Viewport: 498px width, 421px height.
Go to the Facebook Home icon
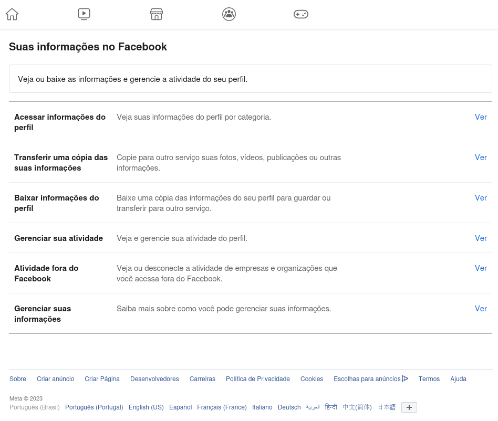[12, 14]
